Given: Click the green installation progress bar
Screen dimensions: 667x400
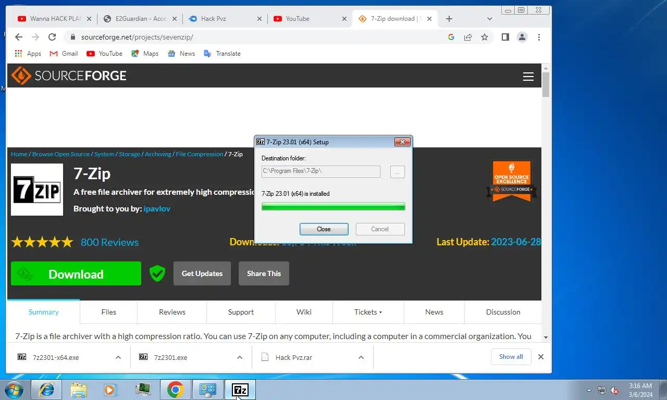Looking at the screenshot, I should click(333, 207).
